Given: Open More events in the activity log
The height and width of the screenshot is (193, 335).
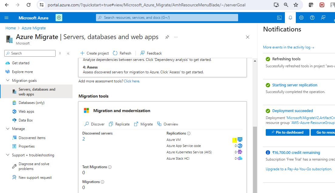Looking at the screenshot, I should [x=289, y=47].
